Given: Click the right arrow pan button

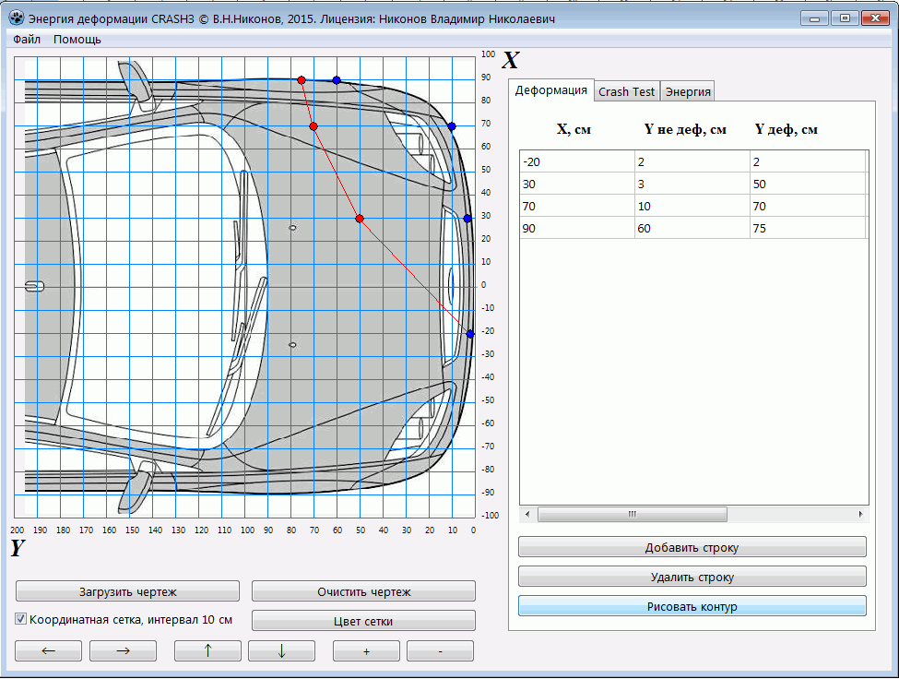Looking at the screenshot, I should click(123, 651).
